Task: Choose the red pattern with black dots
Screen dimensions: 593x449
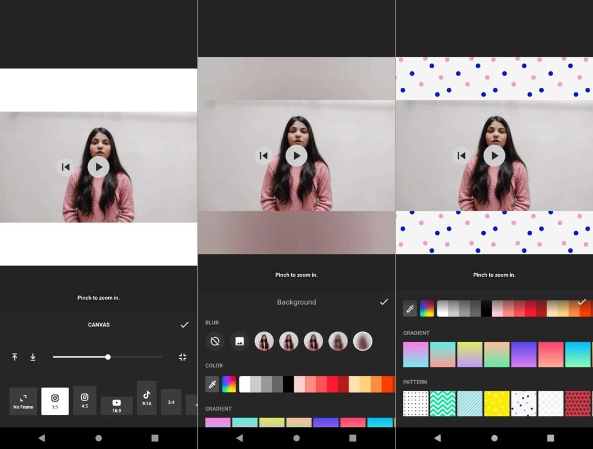Action: (578, 404)
